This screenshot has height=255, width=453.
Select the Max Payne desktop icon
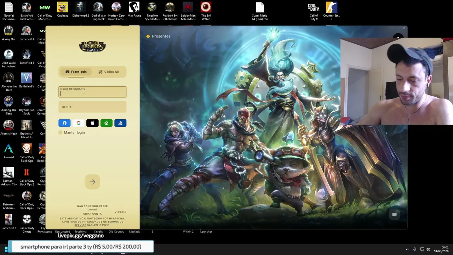pyautogui.click(x=134, y=10)
